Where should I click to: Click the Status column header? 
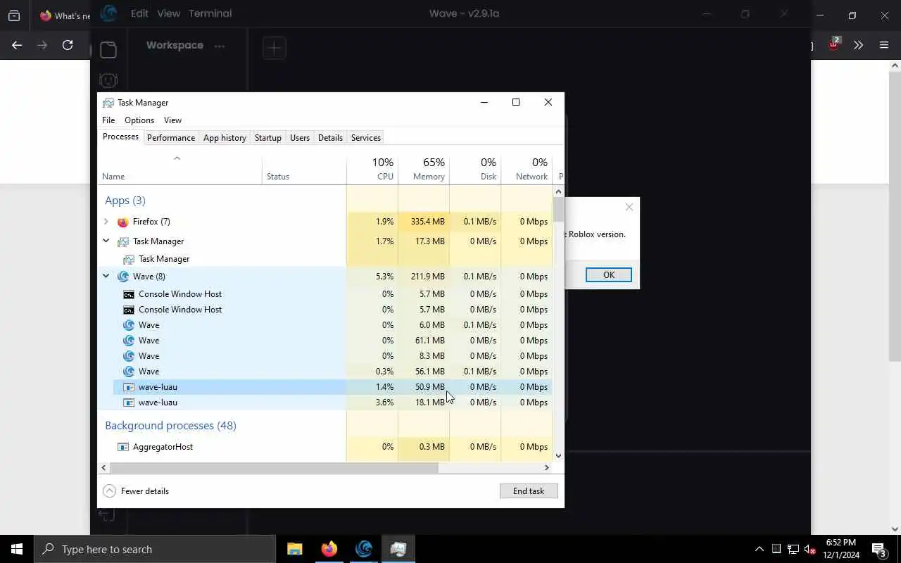tap(304, 169)
